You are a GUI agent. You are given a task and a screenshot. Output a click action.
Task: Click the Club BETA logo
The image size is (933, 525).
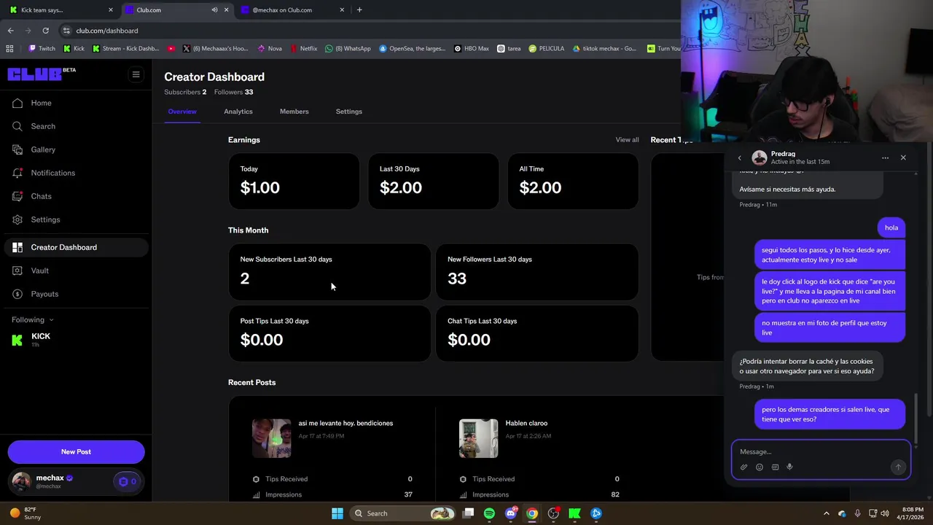42,74
